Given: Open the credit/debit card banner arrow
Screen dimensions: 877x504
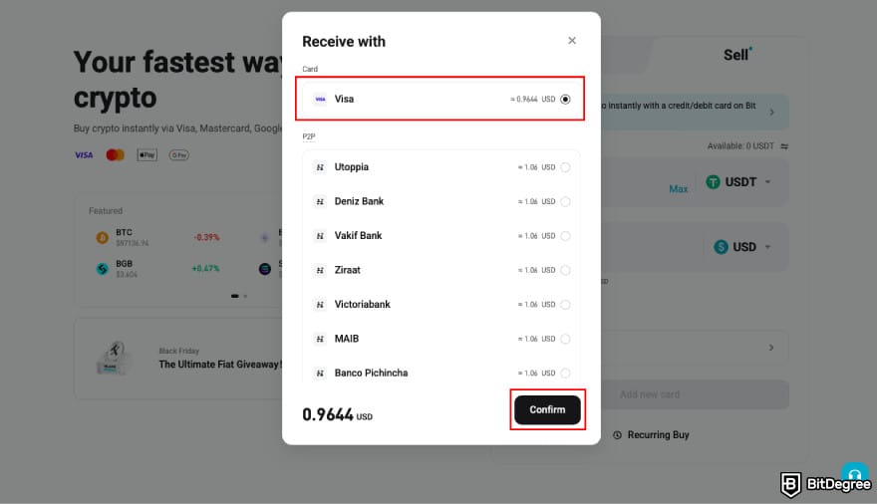Looking at the screenshot, I should coord(771,113).
